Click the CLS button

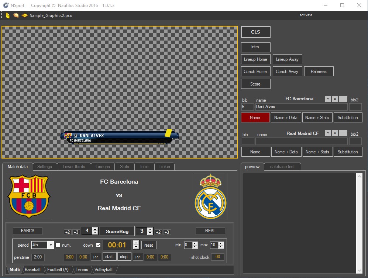coord(255,32)
